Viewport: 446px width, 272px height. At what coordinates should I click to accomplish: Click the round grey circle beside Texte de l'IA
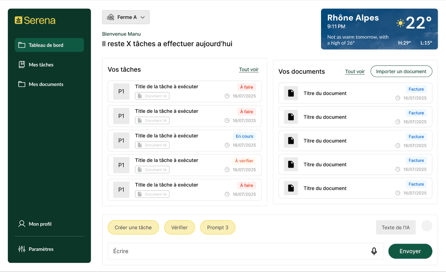pos(427,226)
